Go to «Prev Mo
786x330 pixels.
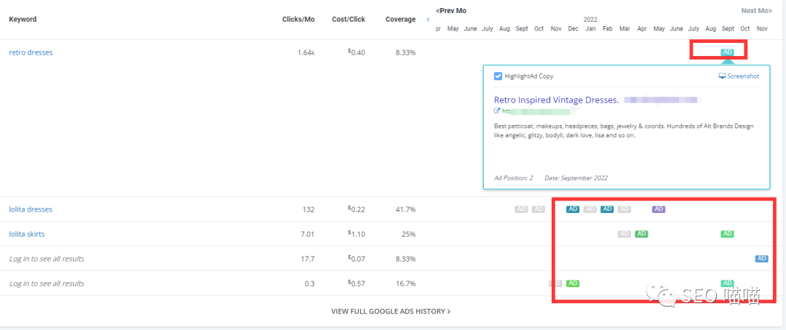point(451,10)
